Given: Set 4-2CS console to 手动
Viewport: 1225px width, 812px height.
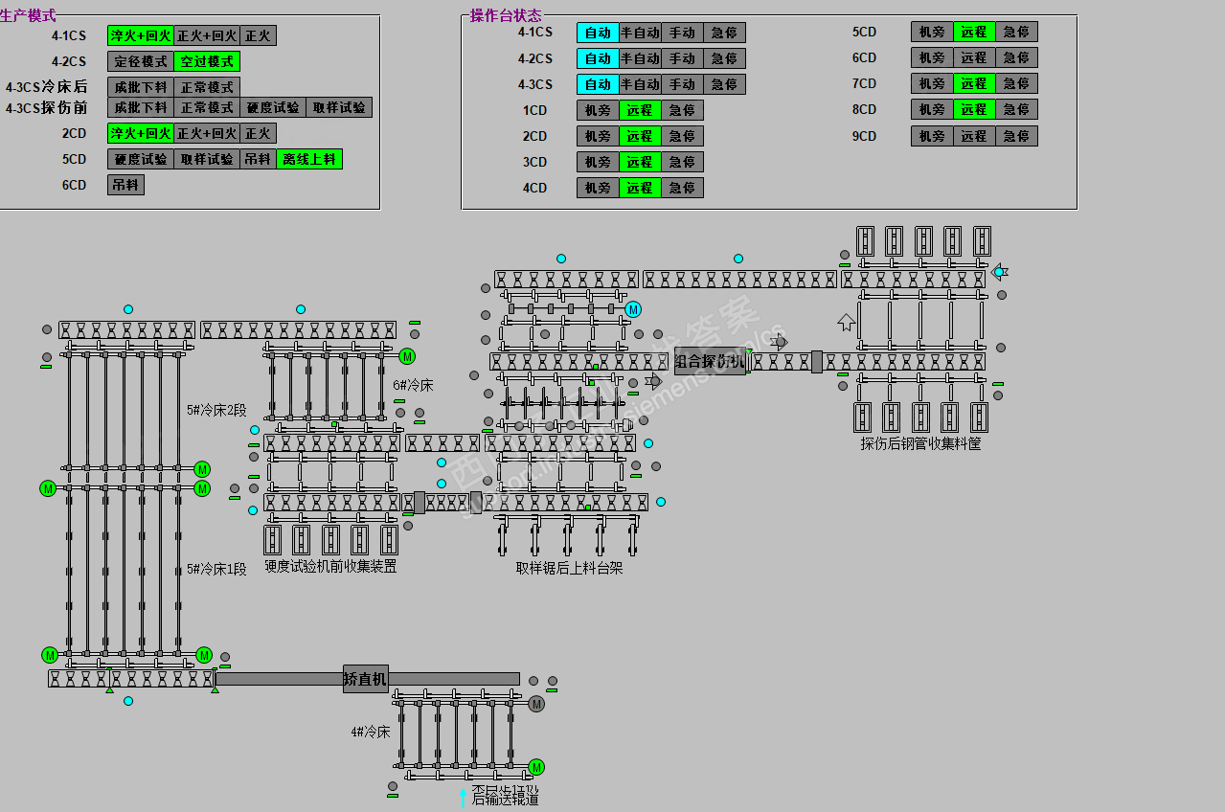Looking at the screenshot, I should tap(682, 58).
